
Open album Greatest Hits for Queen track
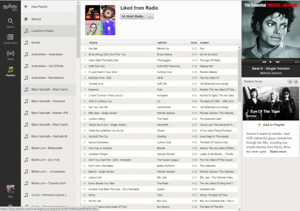[x=207, y=189]
